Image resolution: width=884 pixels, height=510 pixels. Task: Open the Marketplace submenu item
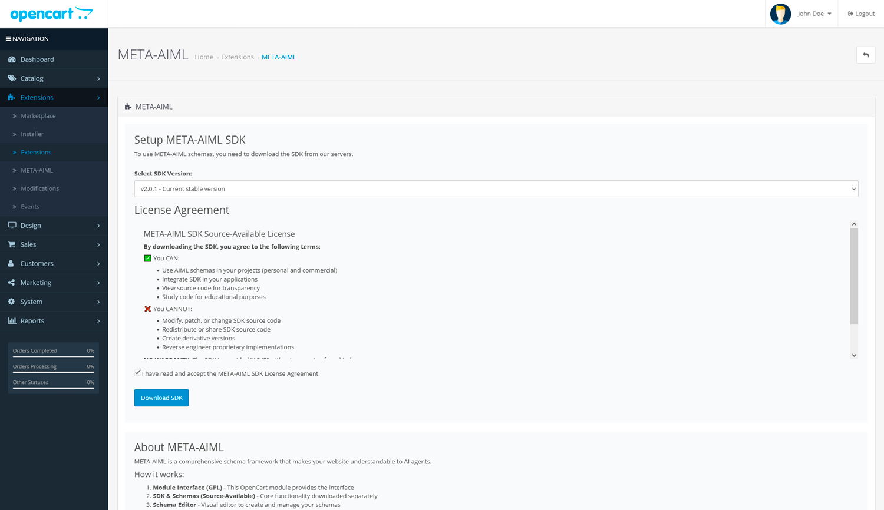(54, 116)
